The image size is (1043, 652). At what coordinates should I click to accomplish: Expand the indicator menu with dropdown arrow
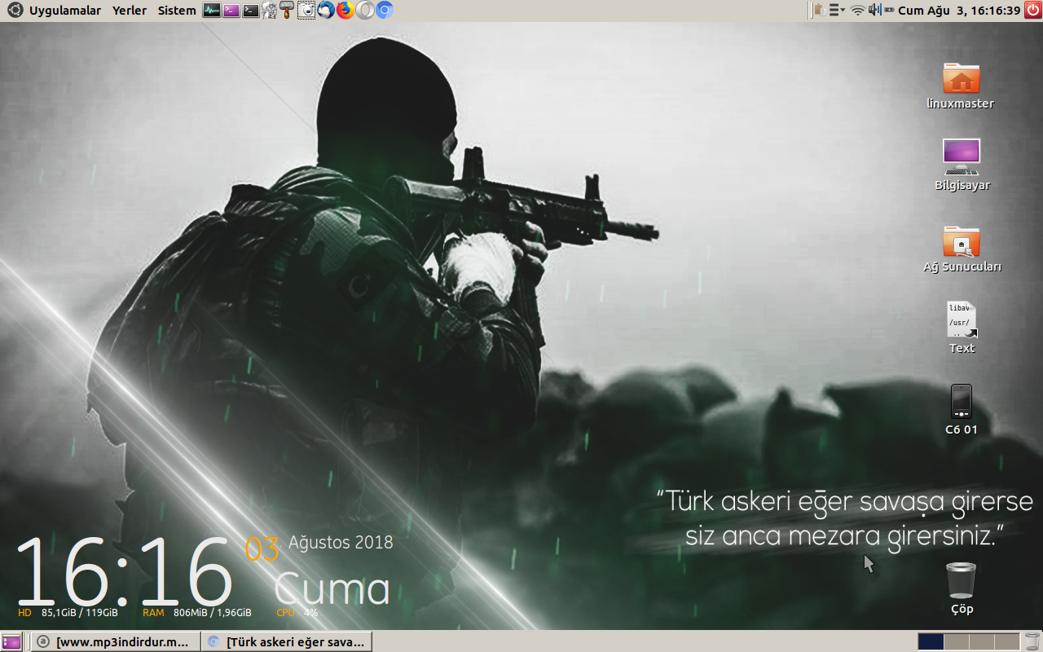838,11
